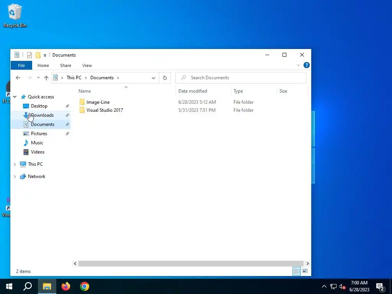Launch Google Chrome from the taskbar

tap(85, 286)
